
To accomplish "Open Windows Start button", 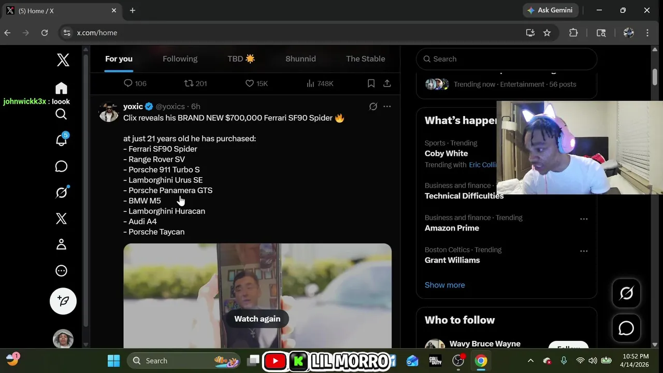I will click(x=113, y=361).
